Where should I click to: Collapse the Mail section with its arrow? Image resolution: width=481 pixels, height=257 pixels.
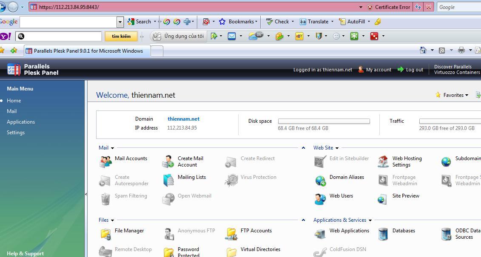pos(303,148)
